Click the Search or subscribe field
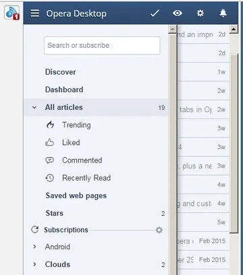The height and width of the screenshot is (275, 243). click(102, 46)
